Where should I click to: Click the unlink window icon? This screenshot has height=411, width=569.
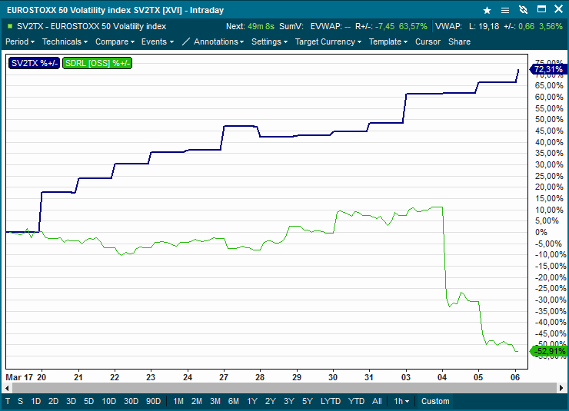pos(523,10)
